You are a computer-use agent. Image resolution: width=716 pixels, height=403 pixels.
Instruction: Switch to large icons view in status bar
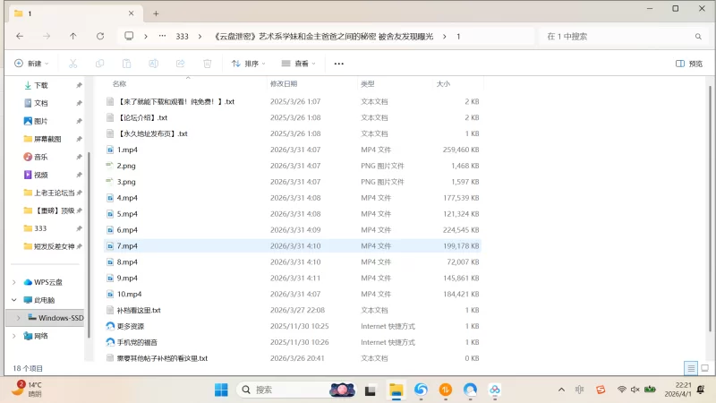point(704,368)
